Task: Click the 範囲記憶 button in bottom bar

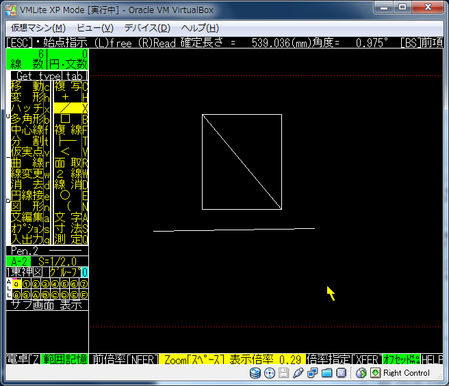Action: coord(66,359)
